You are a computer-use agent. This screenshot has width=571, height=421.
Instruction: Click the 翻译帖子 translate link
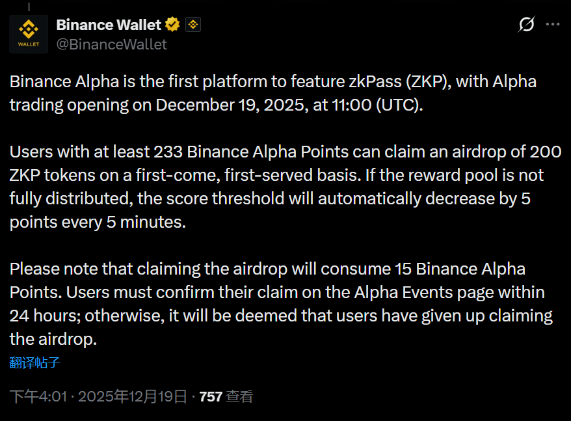pos(35,362)
